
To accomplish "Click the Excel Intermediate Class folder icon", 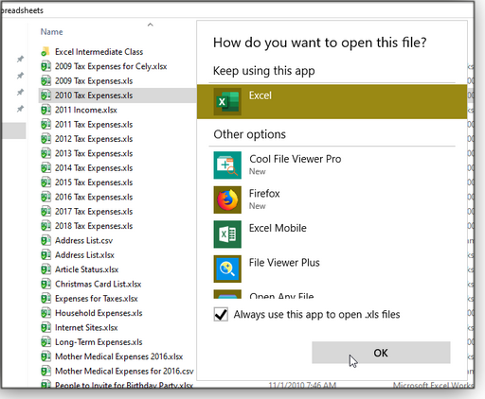I will click(45, 51).
